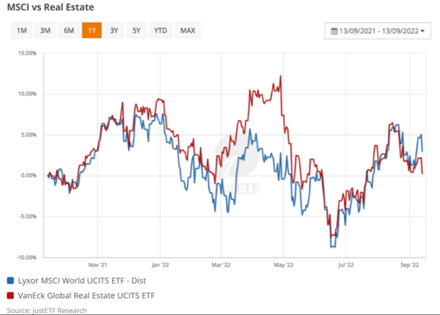Viewport: 440px width, 315px height.
Task: Click the 5.00% y-axis label
Action: click(29, 135)
